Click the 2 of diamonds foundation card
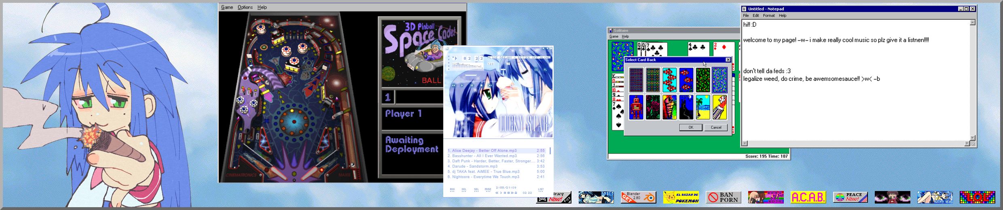 724,49
